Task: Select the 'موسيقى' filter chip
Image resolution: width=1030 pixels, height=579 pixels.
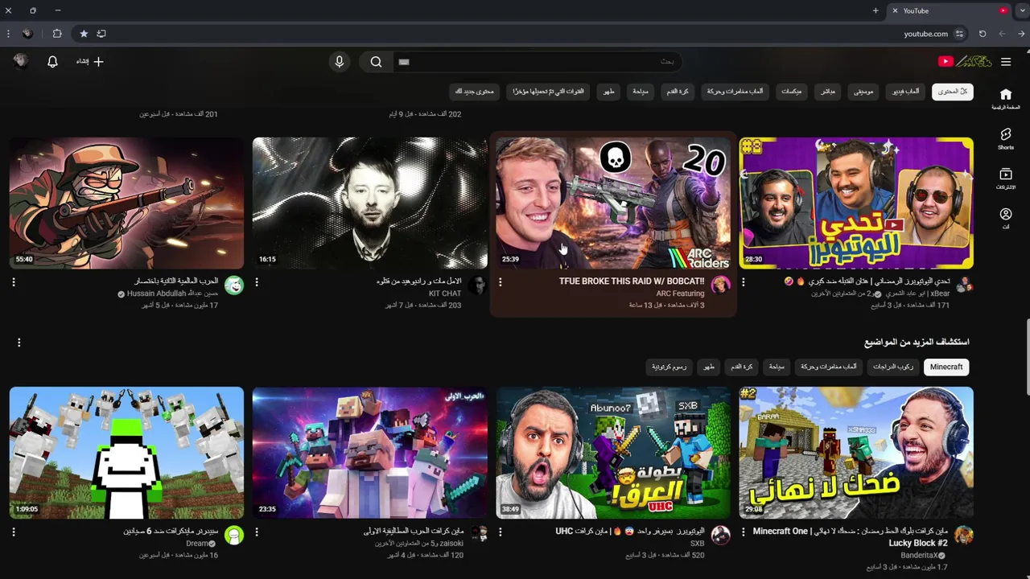Action: coord(863,92)
